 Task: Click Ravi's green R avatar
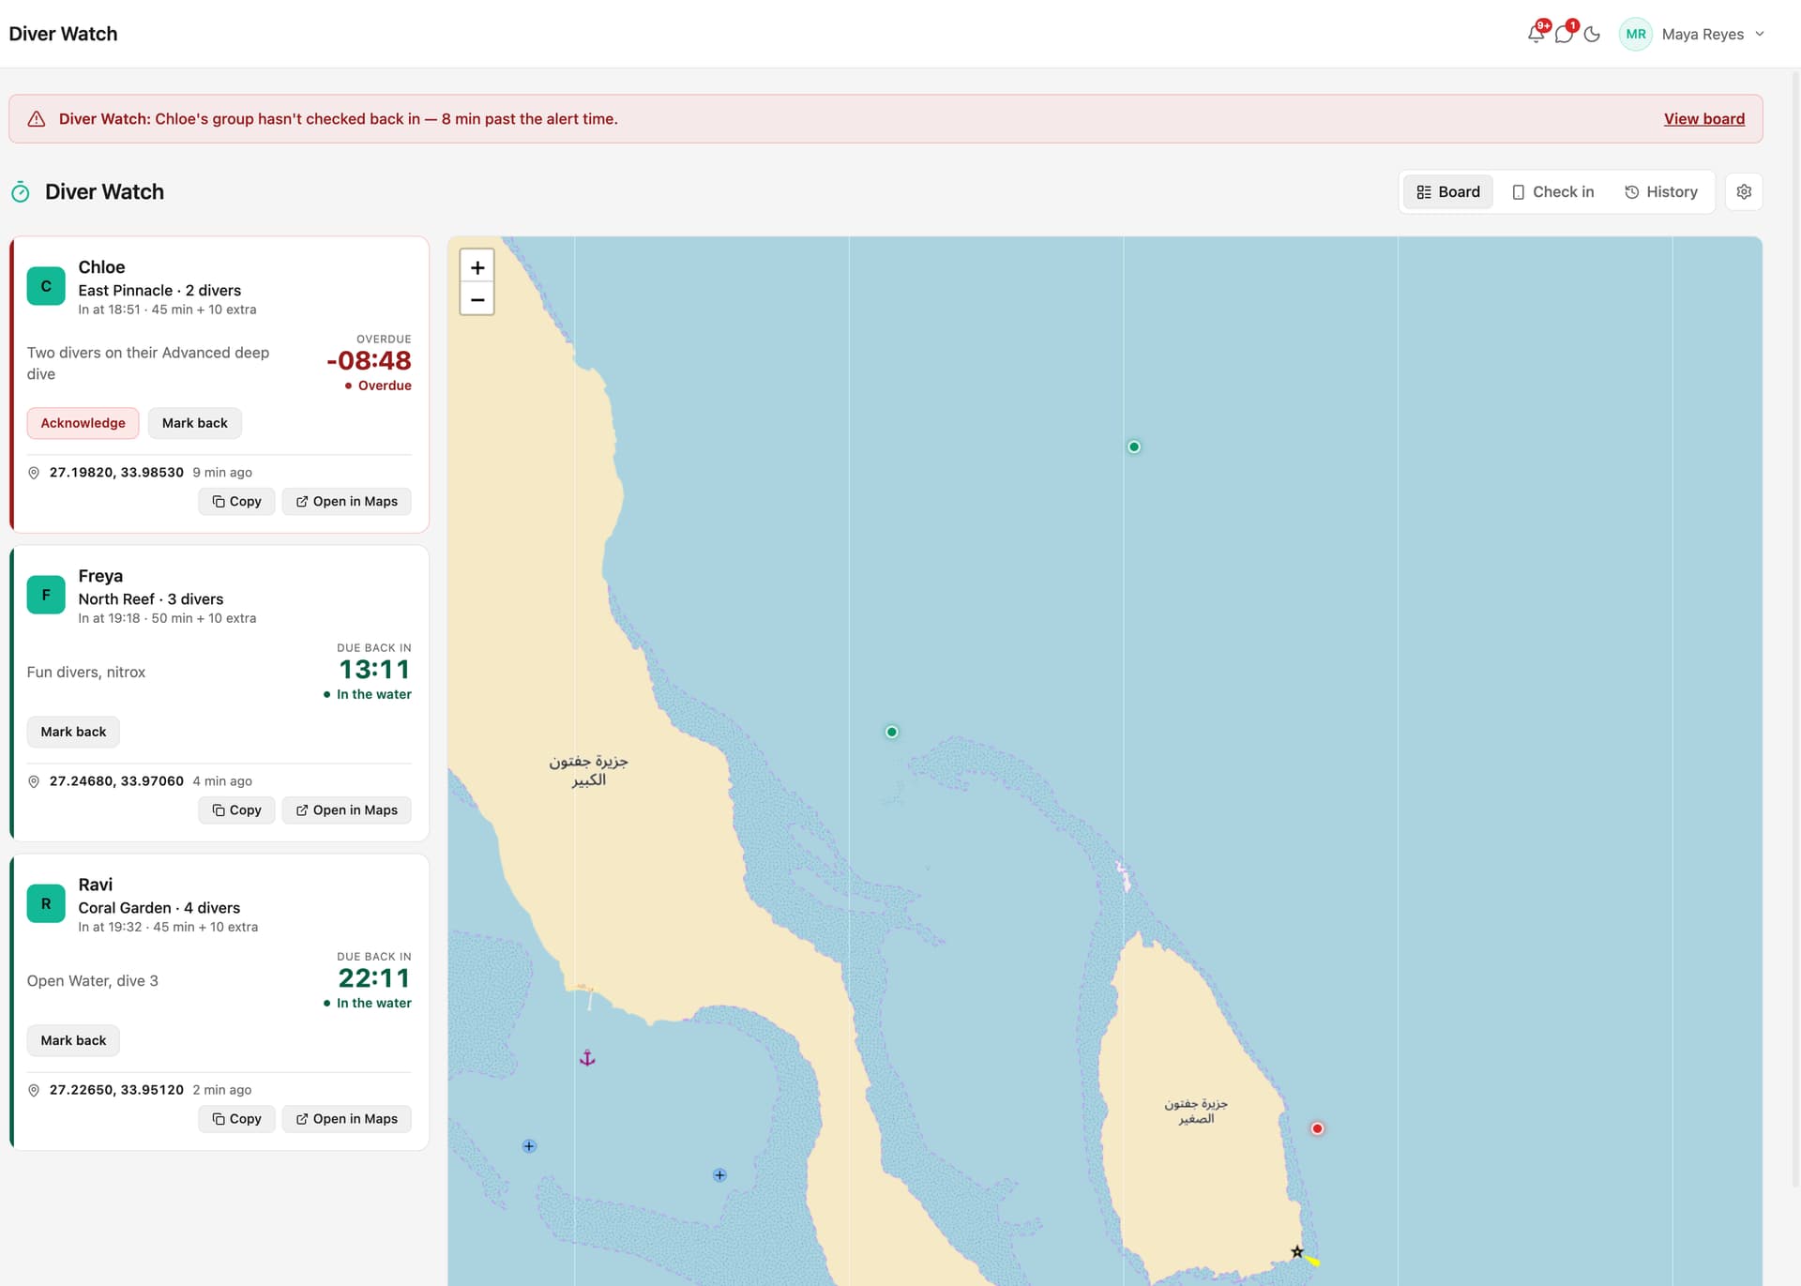pyautogui.click(x=46, y=903)
